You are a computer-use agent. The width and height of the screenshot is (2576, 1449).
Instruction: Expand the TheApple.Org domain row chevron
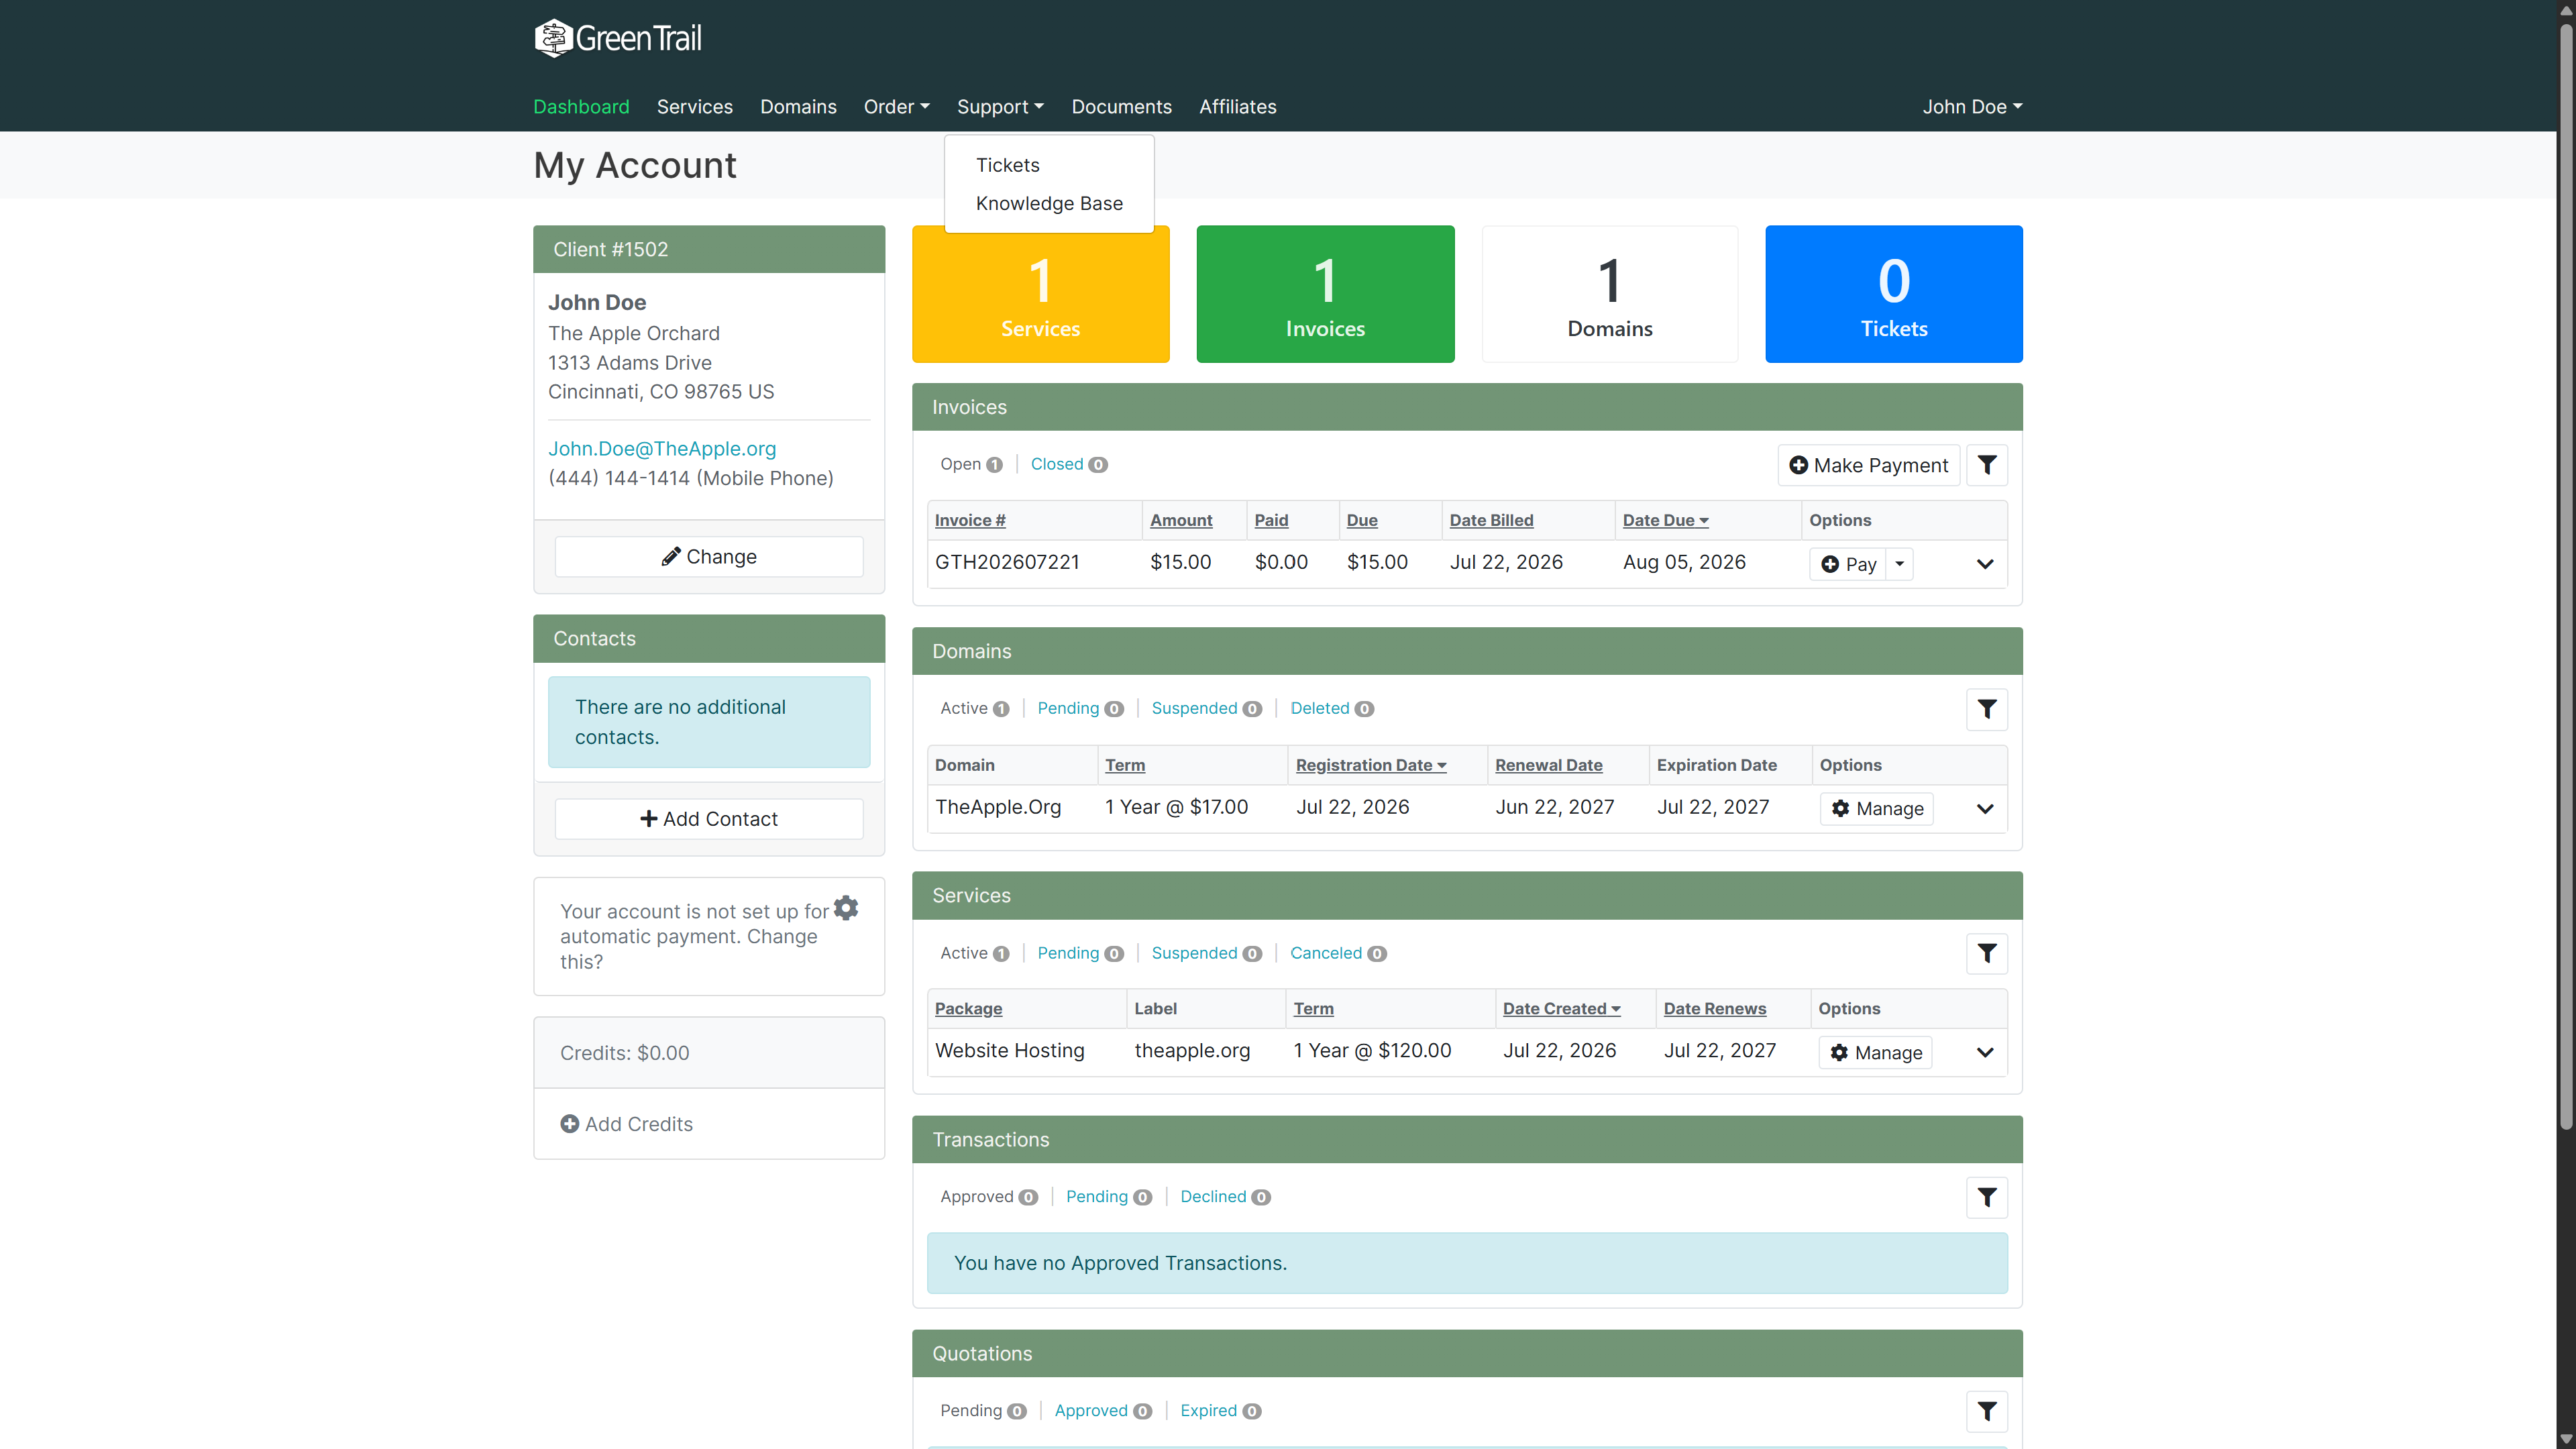tap(1985, 809)
